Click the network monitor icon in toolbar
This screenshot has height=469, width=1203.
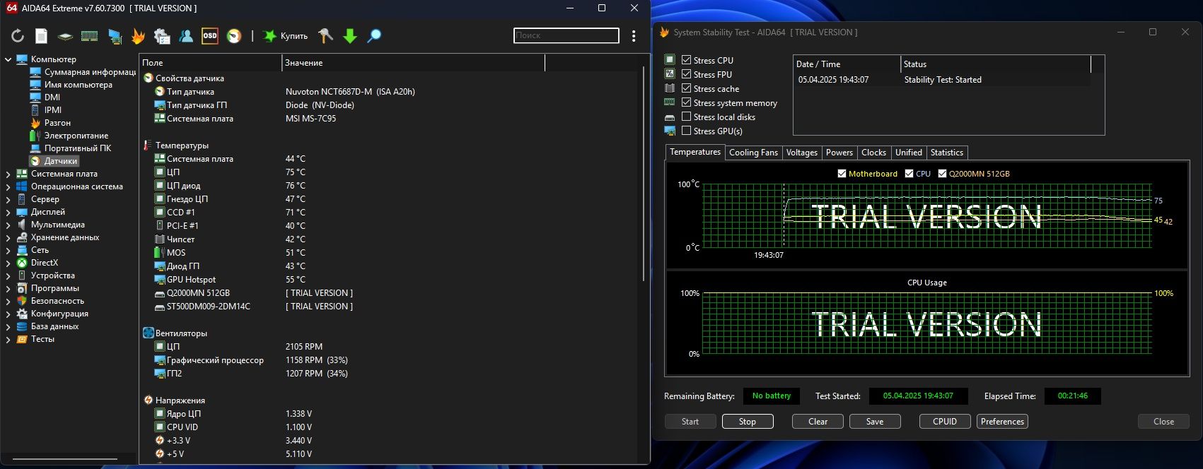pyautogui.click(x=115, y=36)
